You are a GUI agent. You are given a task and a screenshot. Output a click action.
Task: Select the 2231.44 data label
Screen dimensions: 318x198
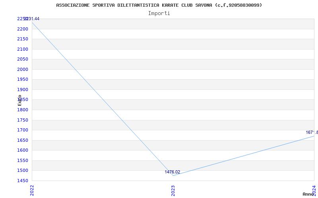coord(31,19)
